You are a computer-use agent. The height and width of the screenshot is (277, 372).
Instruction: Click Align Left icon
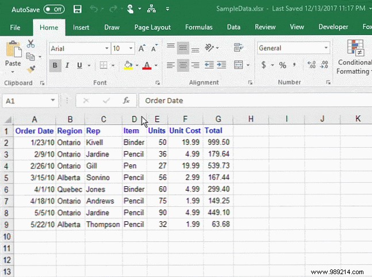(171, 65)
